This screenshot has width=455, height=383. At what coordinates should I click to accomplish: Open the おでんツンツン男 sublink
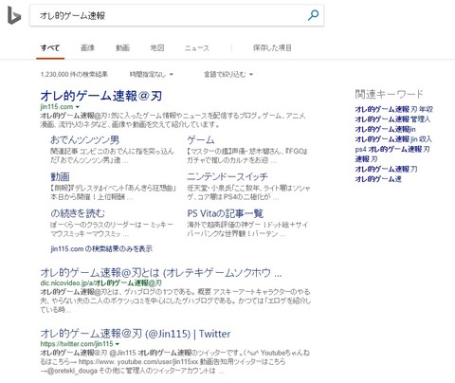click(x=84, y=139)
